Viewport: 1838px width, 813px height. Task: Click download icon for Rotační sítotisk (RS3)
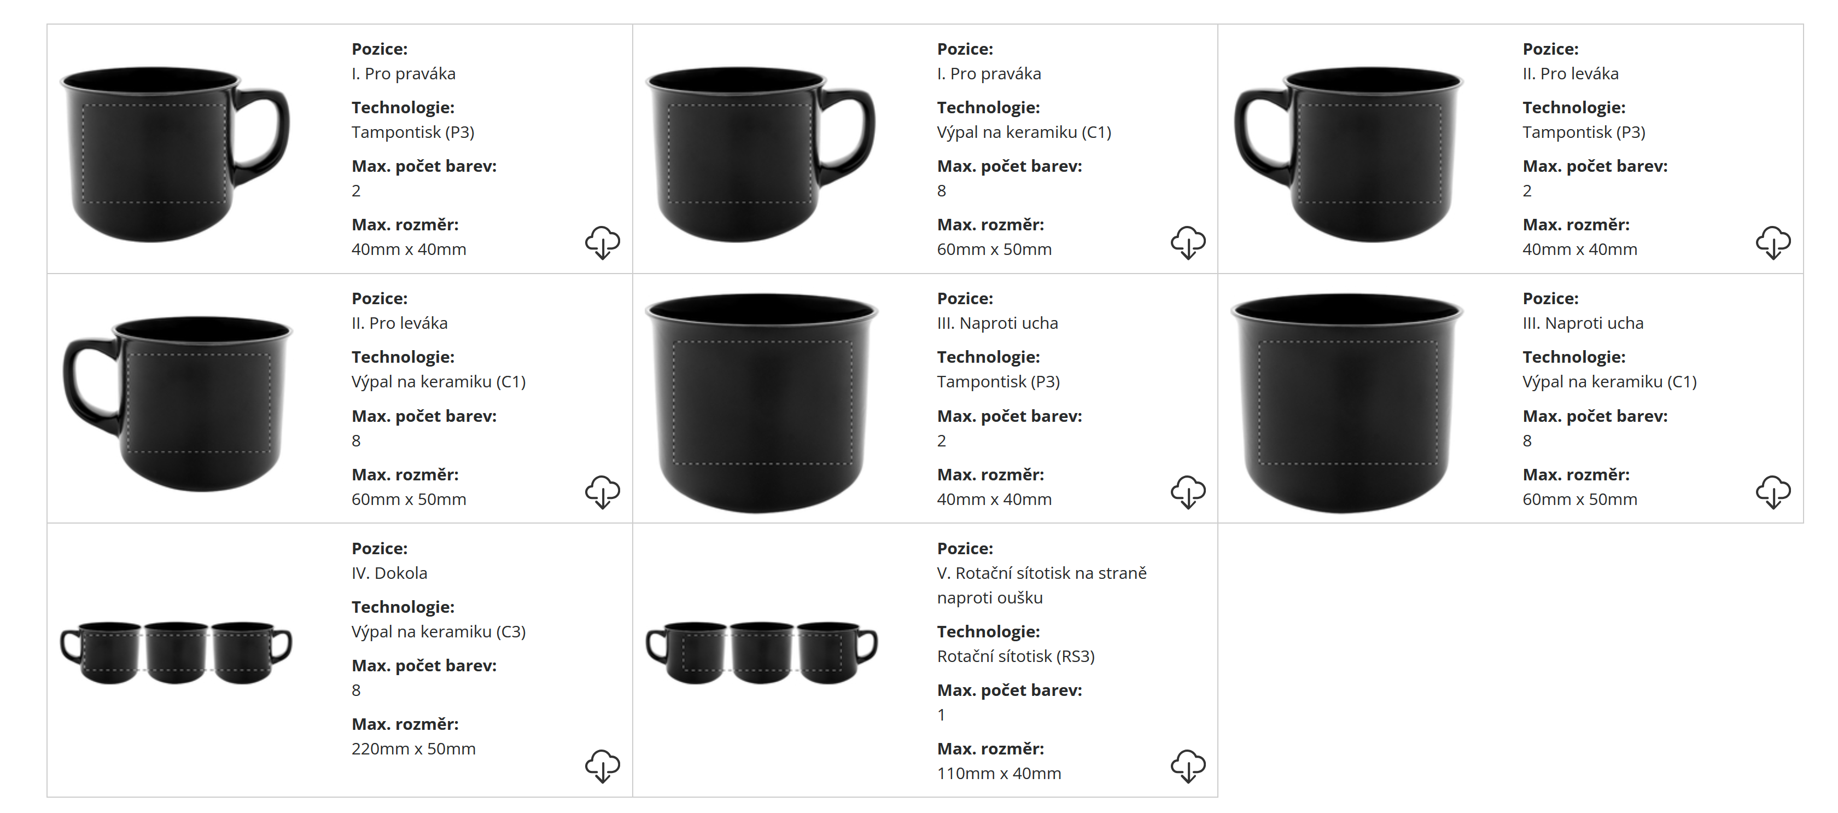point(1188,766)
